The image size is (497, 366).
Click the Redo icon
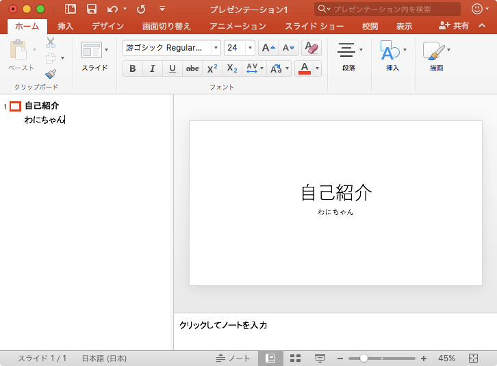(141, 9)
